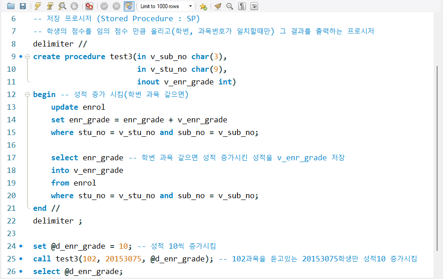This screenshot has height=279, width=443.
Task: Toggle continue-on-error red icon
Action: tap(90, 6)
